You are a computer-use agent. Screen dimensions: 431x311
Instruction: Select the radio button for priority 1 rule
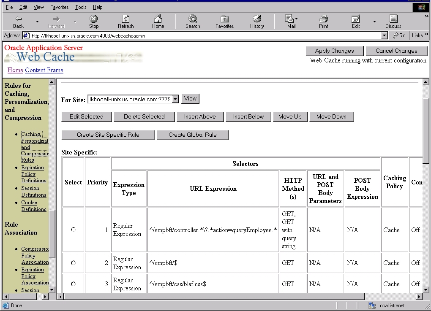coord(73,230)
